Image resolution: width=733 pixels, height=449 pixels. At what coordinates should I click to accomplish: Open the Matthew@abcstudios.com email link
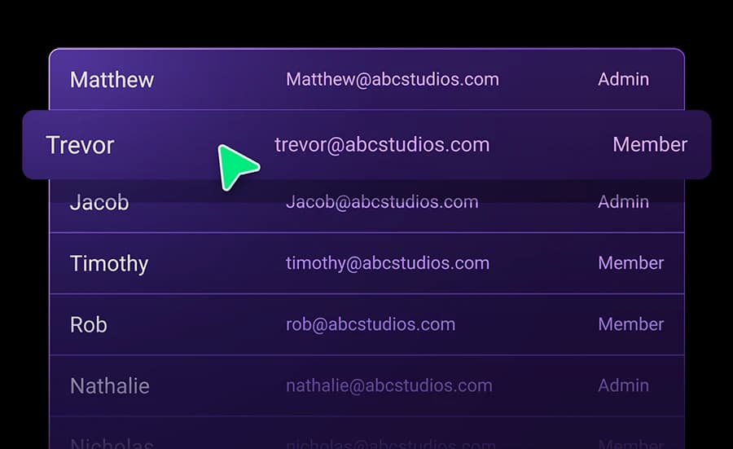[x=393, y=80]
